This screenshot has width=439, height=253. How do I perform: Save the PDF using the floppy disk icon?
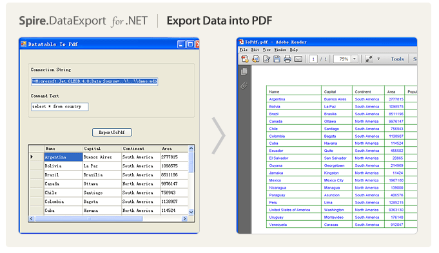[277, 59]
